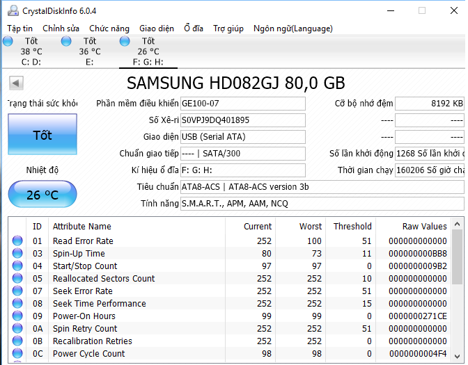Screen dimensions: 468x365
Task: Select the Seek Time Performance row text
Action: (100, 303)
